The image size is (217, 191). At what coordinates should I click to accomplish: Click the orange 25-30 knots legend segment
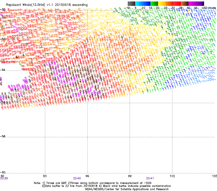[169, 4]
